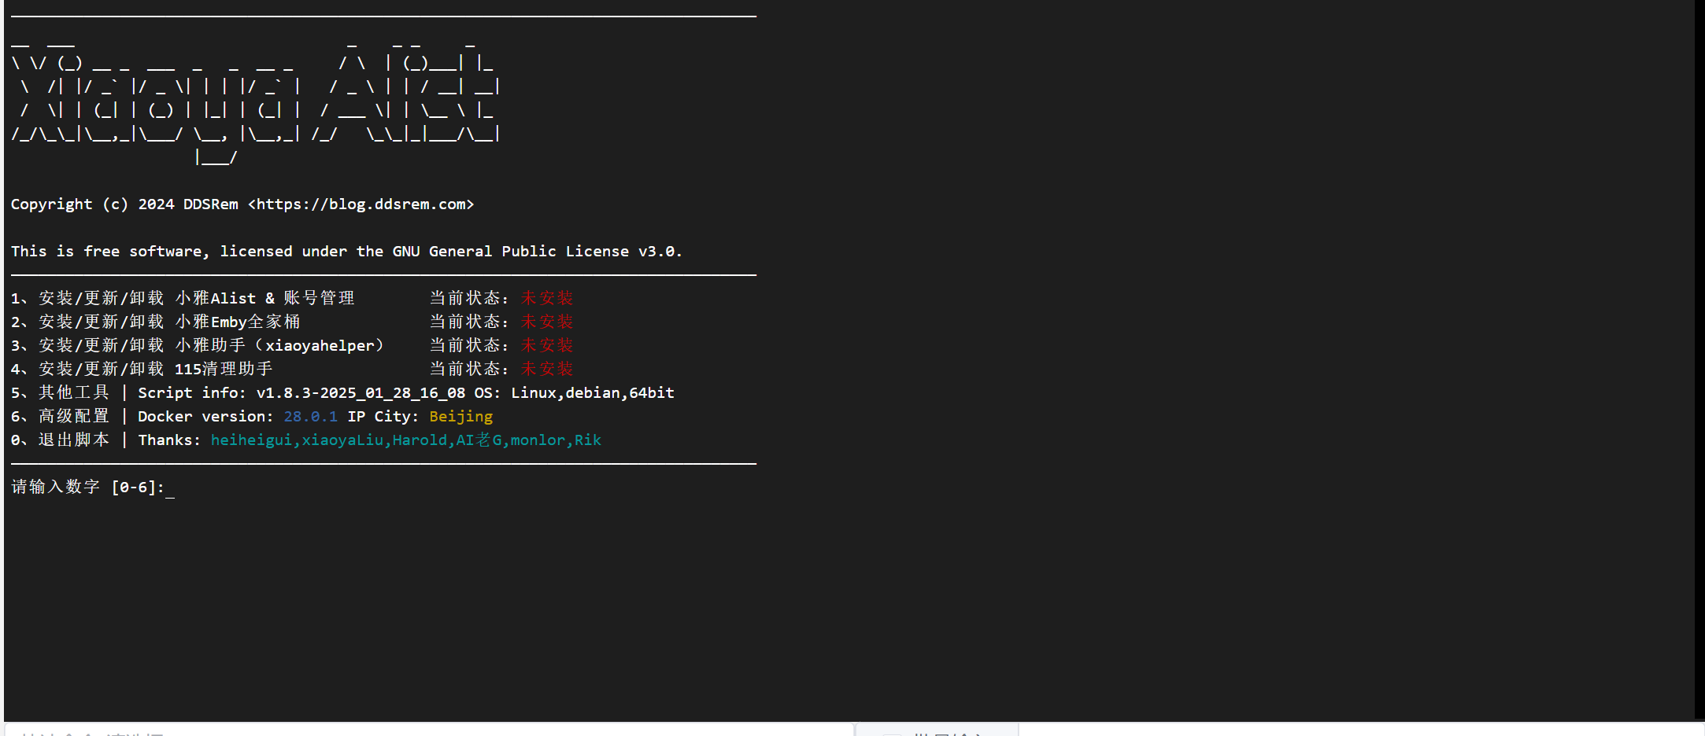Click the Docker version number 28.0.1

(x=310, y=417)
